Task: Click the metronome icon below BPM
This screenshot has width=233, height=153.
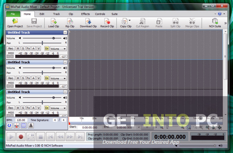Action: (x=31, y=126)
